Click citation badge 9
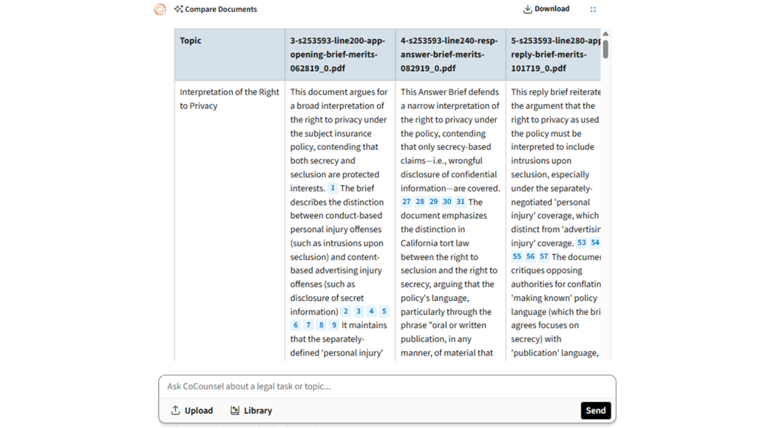Viewport: 760px width, 428px height. (x=334, y=325)
